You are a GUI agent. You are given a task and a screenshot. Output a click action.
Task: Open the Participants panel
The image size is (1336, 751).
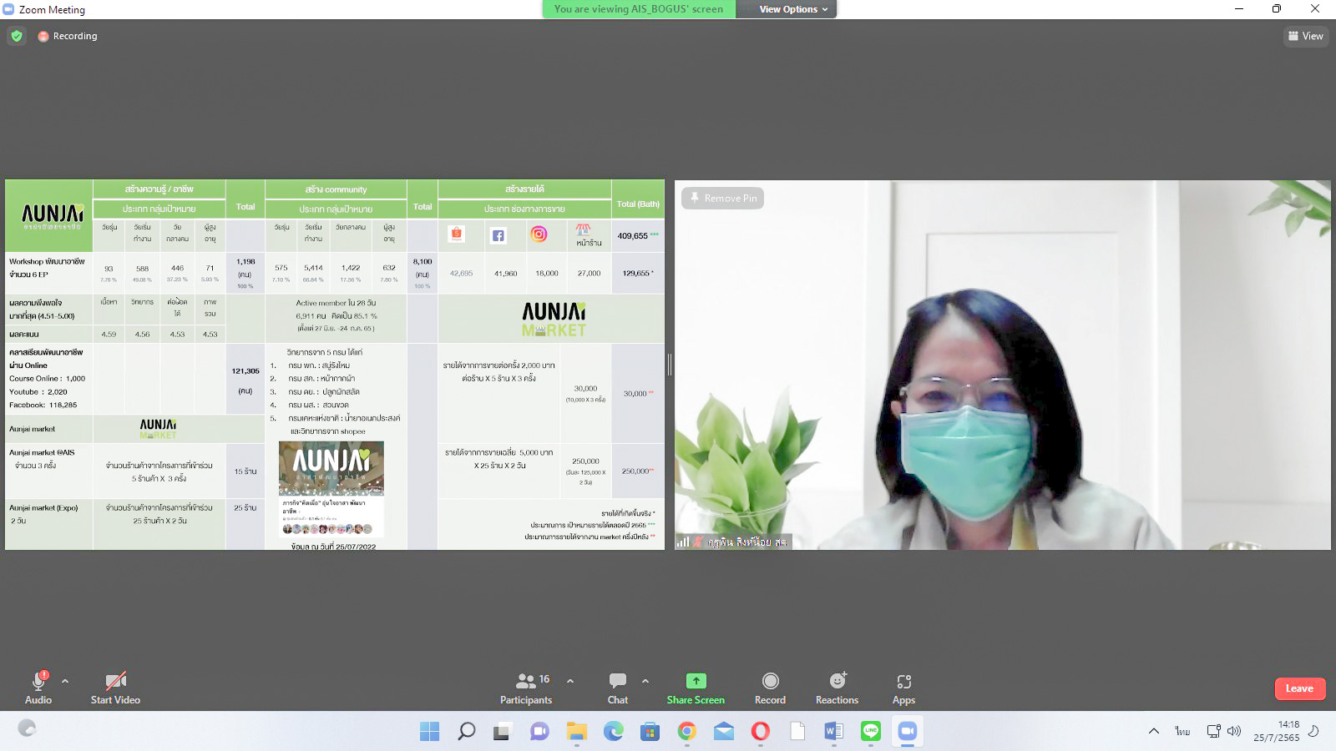click(x=526, y=688)
